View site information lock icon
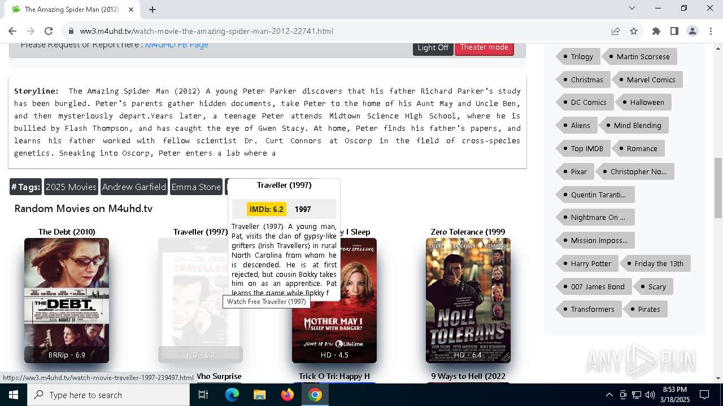Viewport: 723px width, 406px height. [x=71, y=31]
